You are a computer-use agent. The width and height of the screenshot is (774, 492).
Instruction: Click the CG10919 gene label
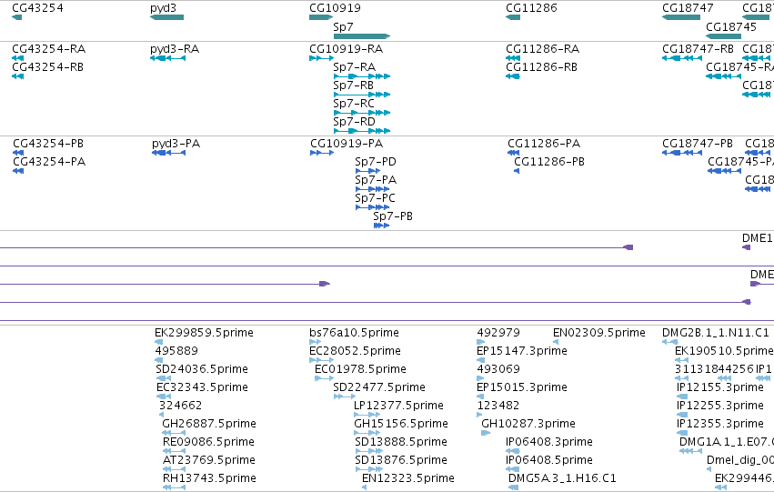335,8
